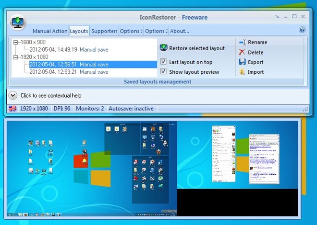Click 'DPI: 96' status bar entry
This screenshot has height=225, width=317.
tap(62, 109)
